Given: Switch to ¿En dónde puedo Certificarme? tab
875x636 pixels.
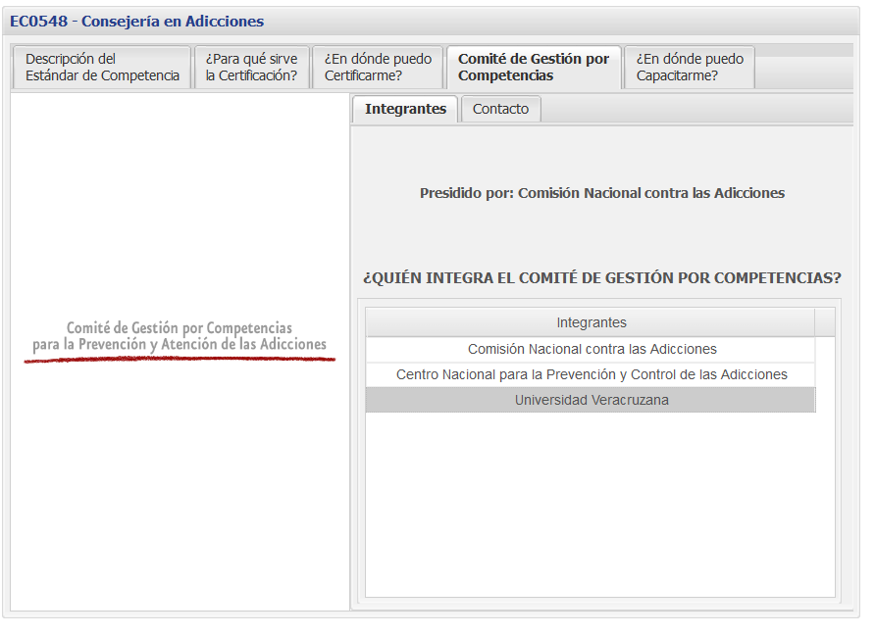Looking at the screenshot, I should [x=378, y=67].
